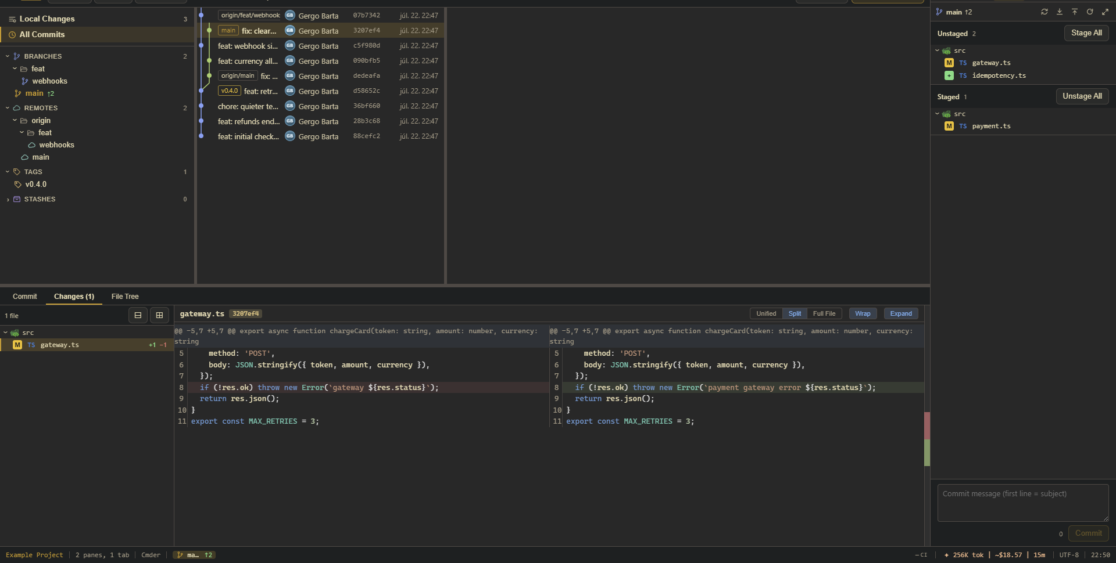Collapse src folder chevron under Staged
Screen dimensions: 1116x563
pos(937,114)
